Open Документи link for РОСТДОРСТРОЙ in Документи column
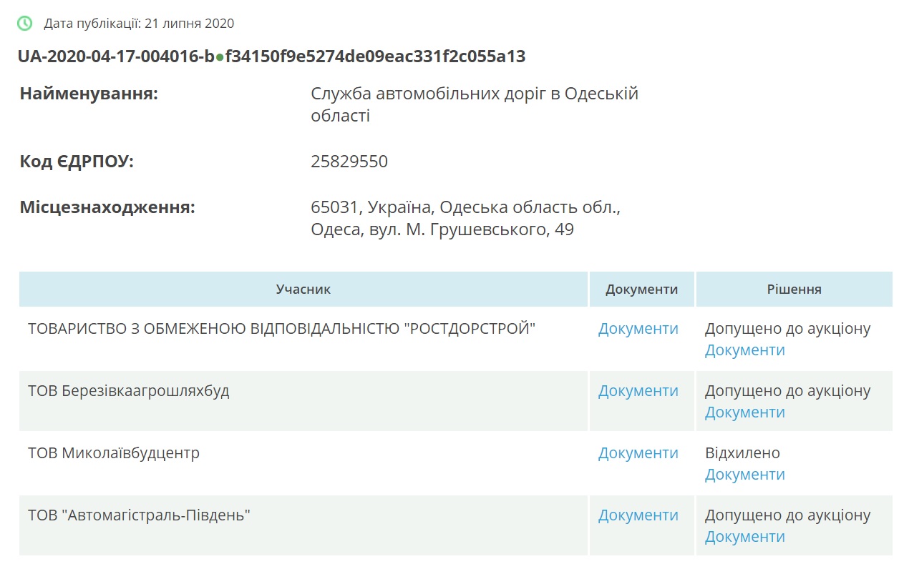904x564 pixels. click(x=638, y=329)
